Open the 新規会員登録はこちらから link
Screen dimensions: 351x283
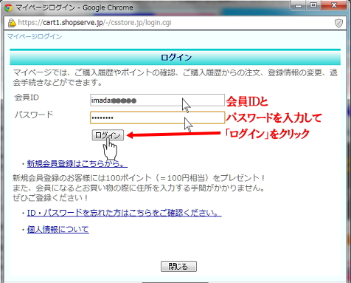[77, 163]
